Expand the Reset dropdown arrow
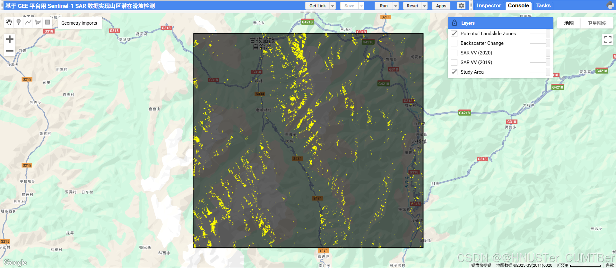The image size is (616, 268). point(424,6)
